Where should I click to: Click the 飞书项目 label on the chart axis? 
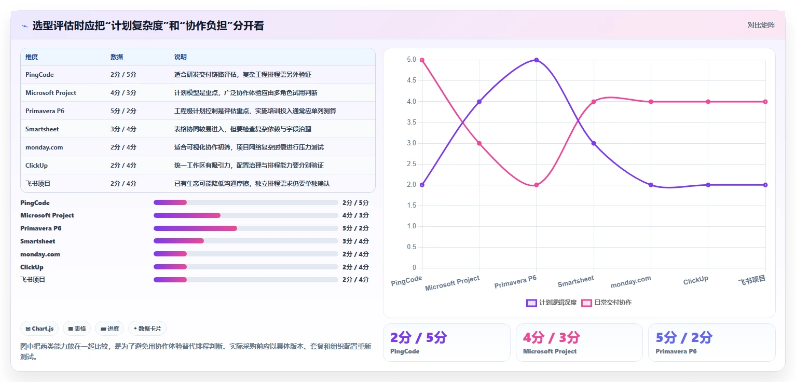[x=752, y=279]
